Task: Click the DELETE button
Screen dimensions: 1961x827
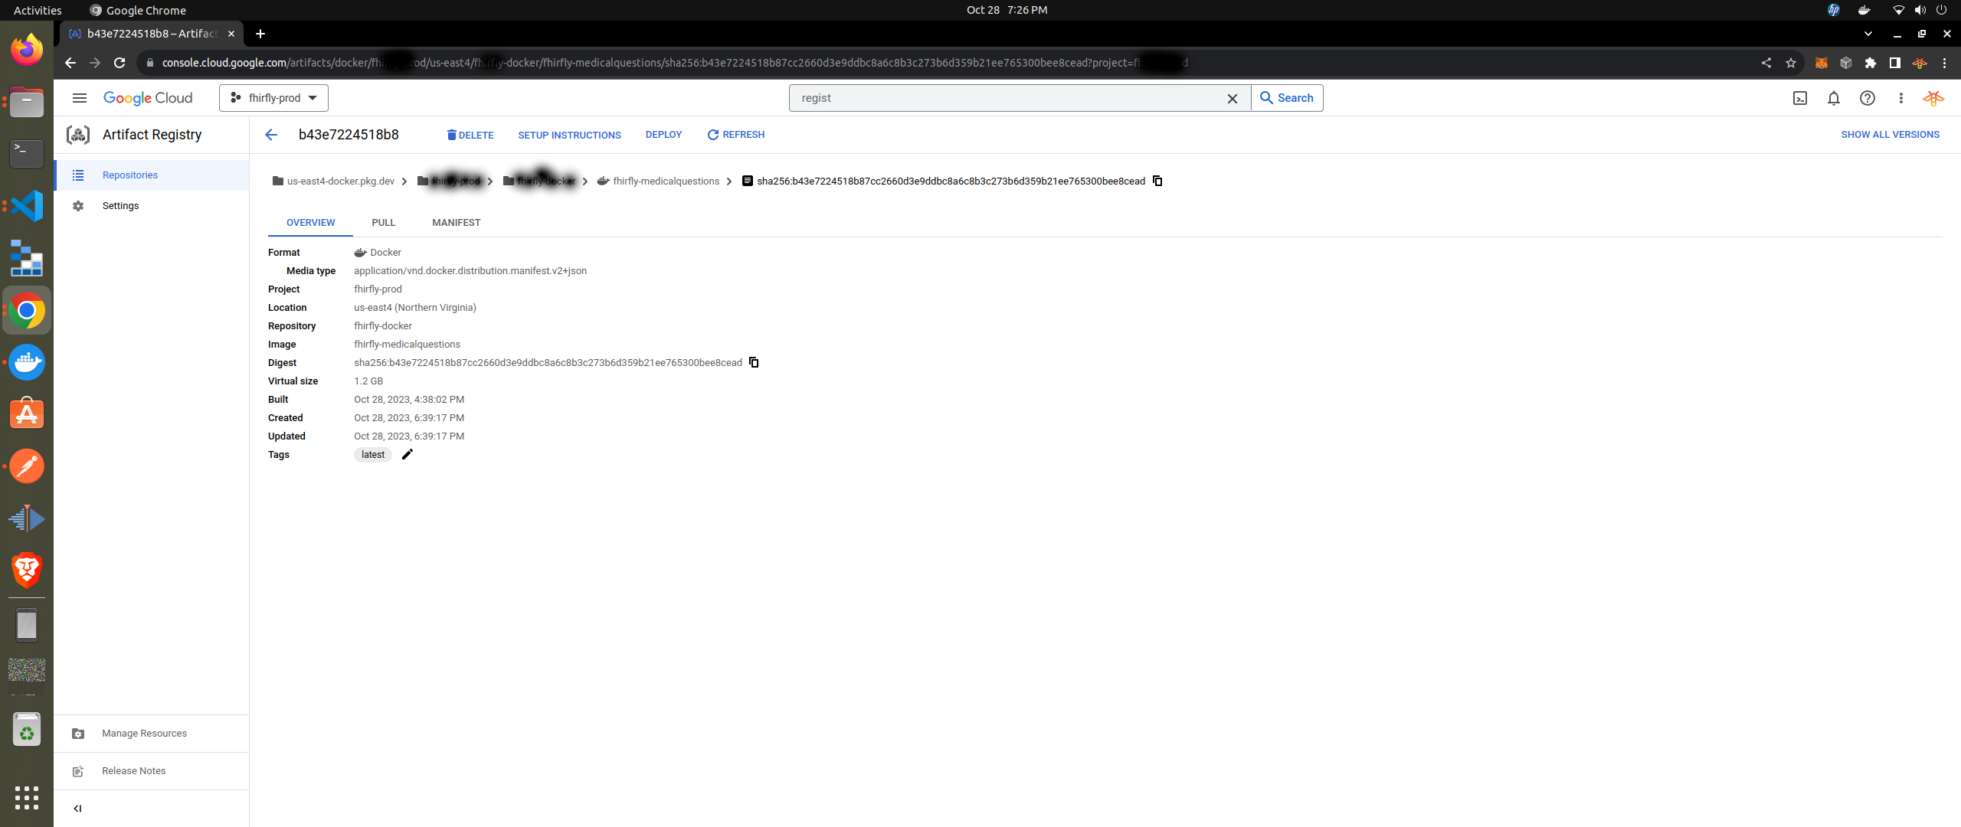Action: (x=470, y=135)
